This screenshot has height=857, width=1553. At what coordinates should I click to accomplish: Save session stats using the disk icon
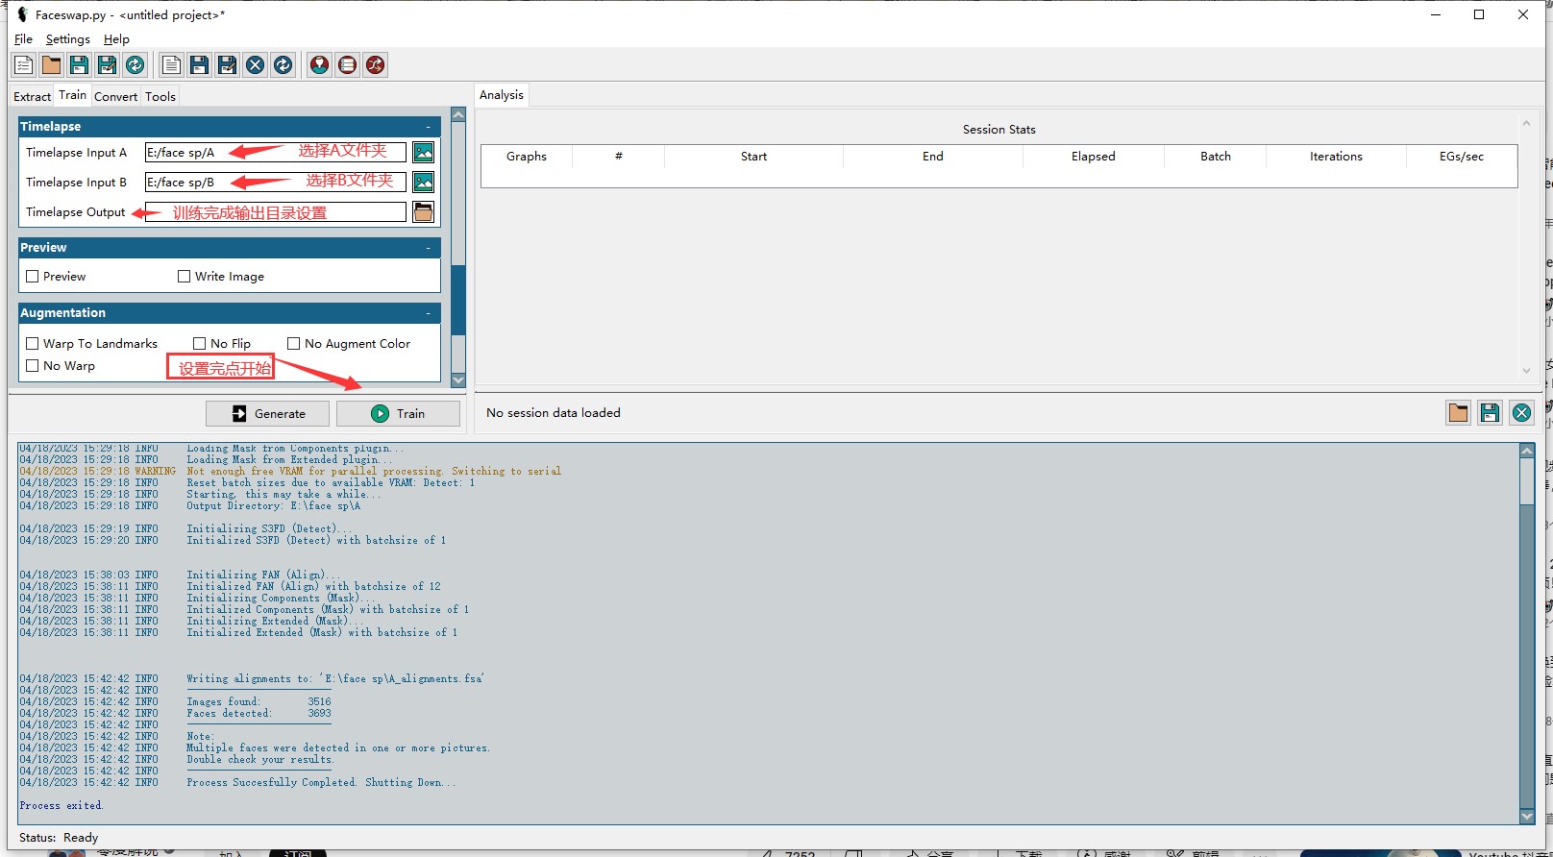coord(1490,413)
